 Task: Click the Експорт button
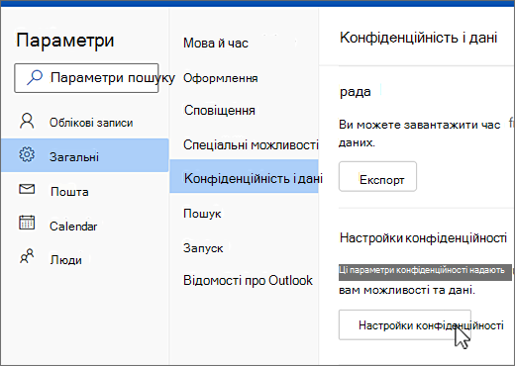[x=377, y=176]
